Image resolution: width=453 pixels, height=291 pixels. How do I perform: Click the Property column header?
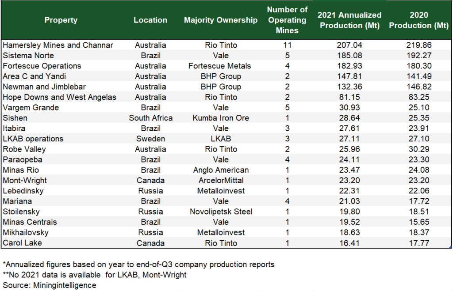pos(61,20)
